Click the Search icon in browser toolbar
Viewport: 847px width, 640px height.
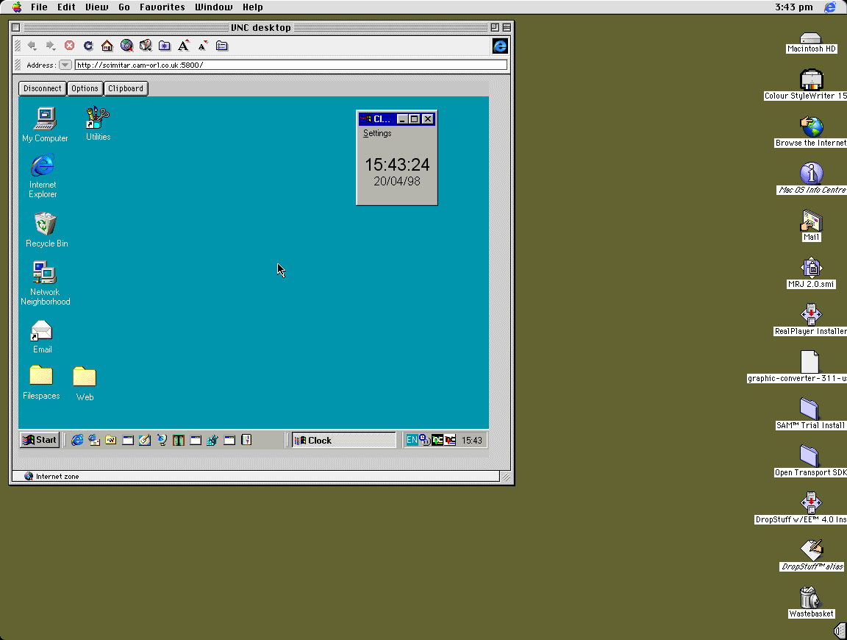[x=126, y=46]
